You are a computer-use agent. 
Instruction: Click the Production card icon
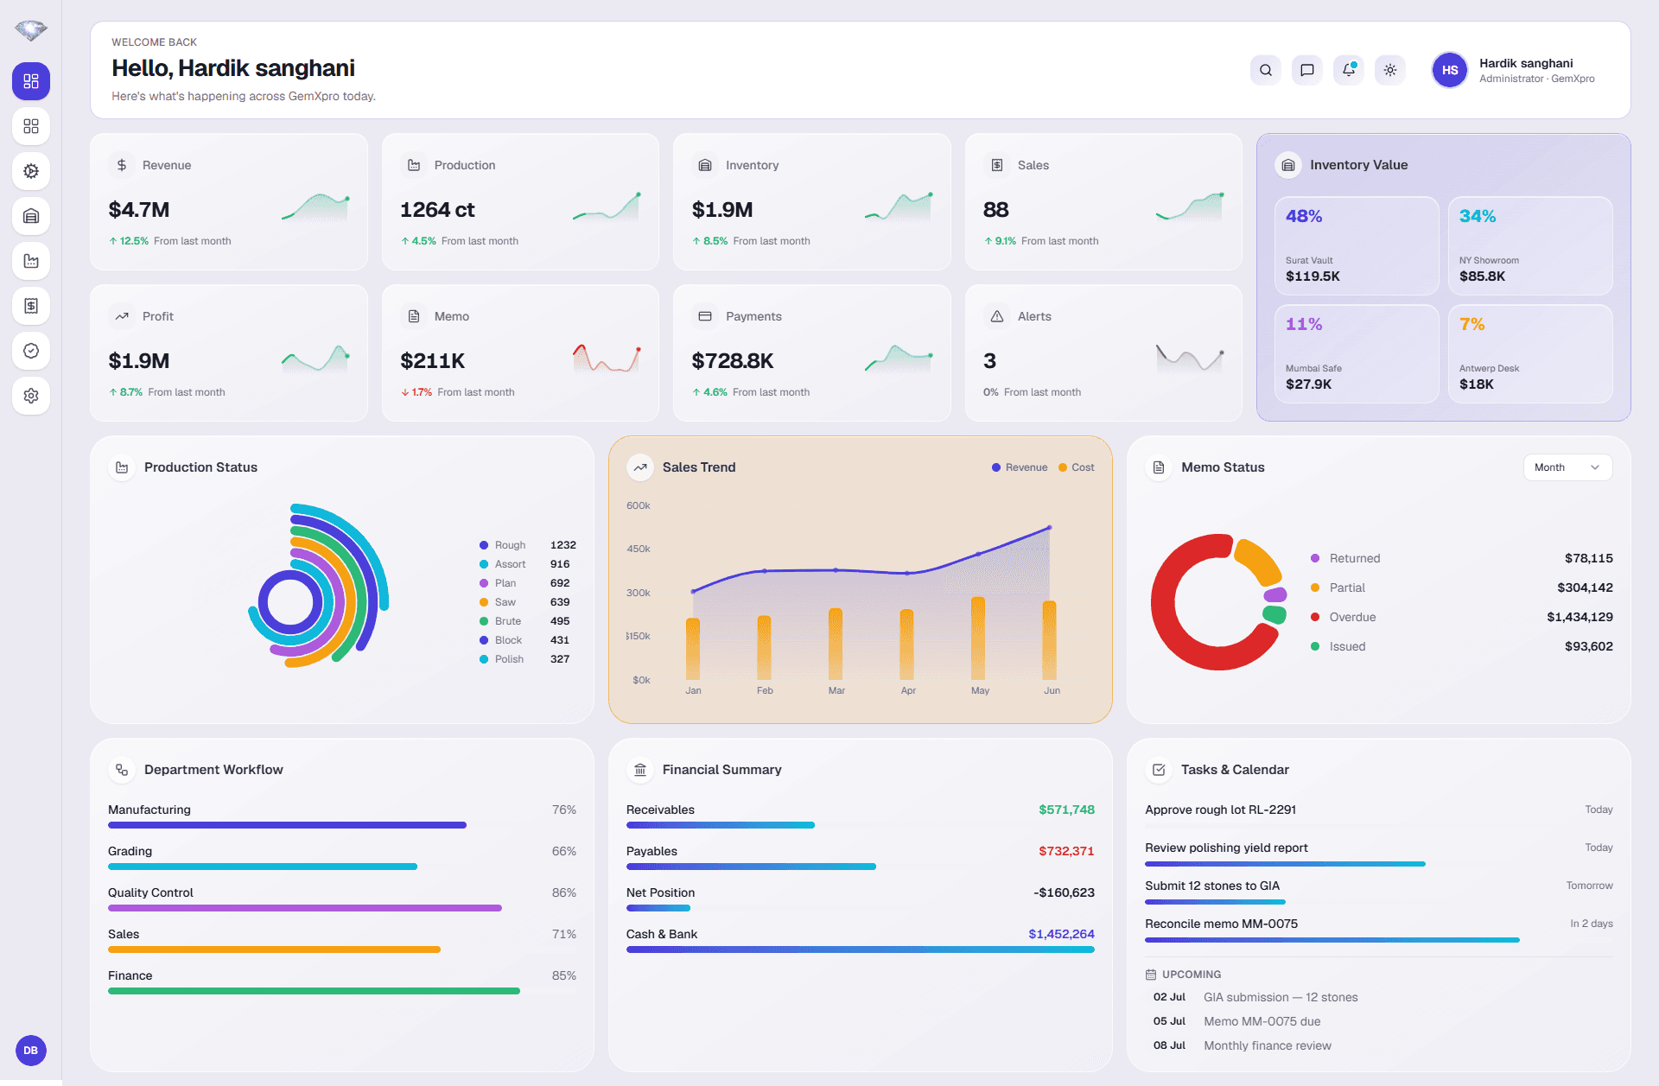point(414,165)
